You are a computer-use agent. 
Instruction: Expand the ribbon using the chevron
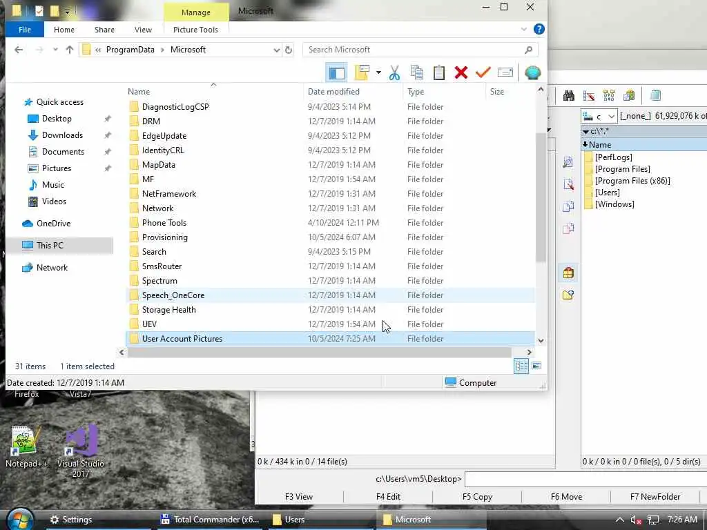523,29
